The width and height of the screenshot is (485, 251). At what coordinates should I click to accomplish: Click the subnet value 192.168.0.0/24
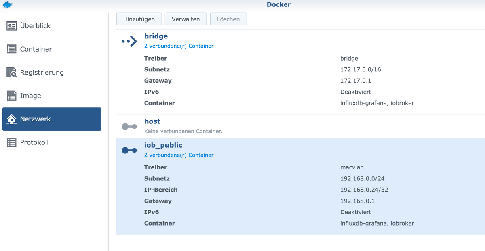362,178
